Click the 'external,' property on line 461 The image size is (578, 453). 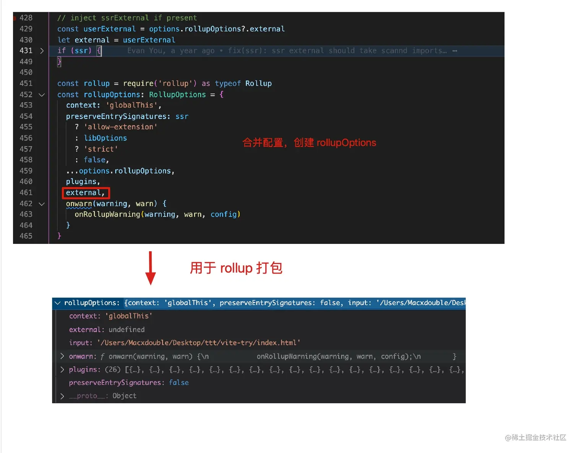[85, 193]
